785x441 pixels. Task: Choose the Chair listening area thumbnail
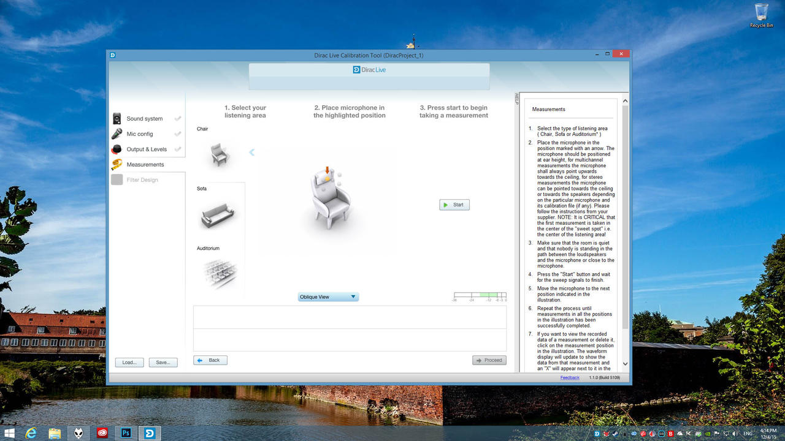[x=219, y=154]
